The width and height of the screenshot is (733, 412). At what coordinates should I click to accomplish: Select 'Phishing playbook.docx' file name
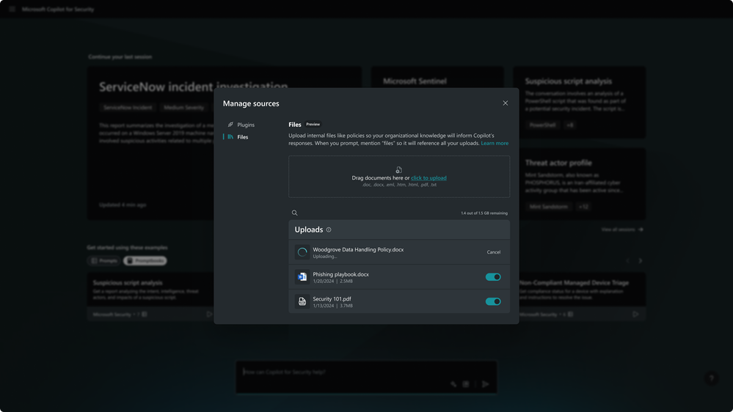point(340,274)
